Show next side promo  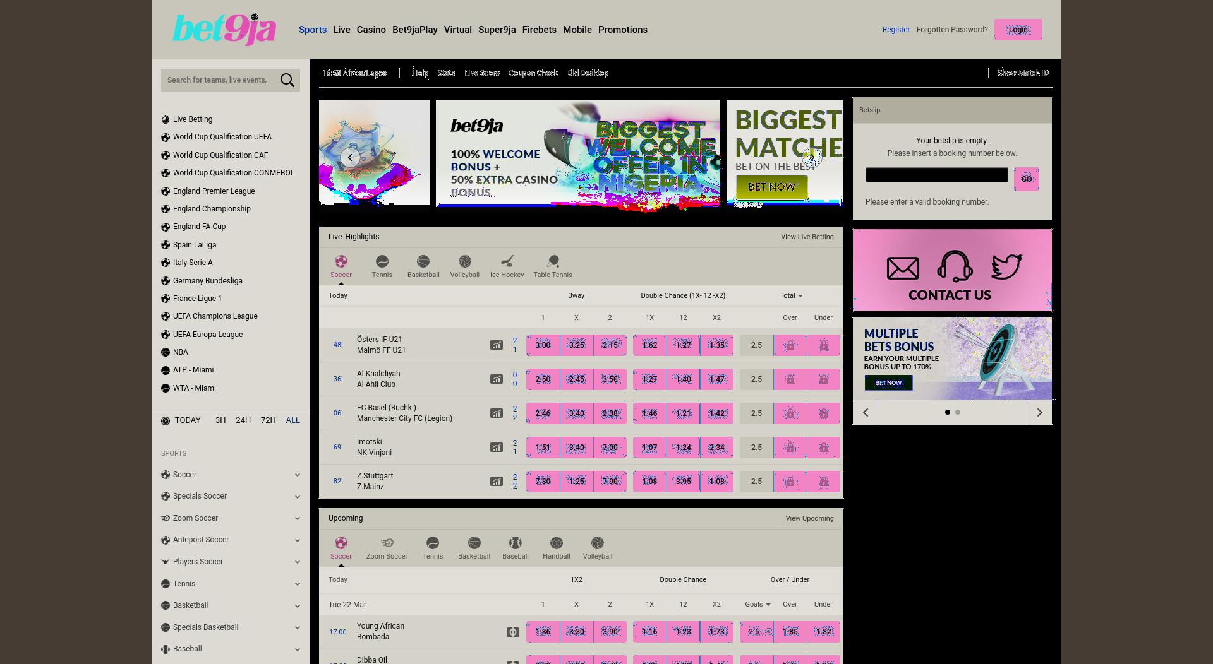(x=1039, y=413)
